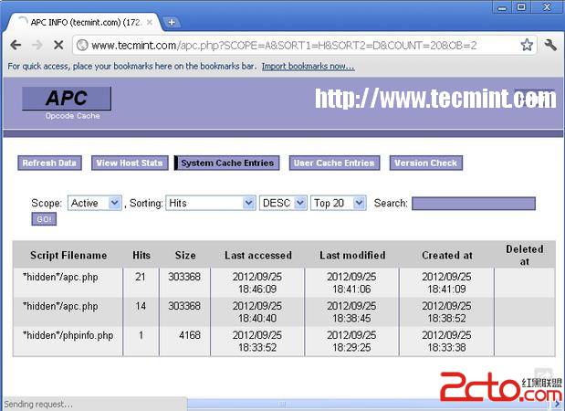Maximize the browser window
565x411 pixels.
click(x=521, y=7)
